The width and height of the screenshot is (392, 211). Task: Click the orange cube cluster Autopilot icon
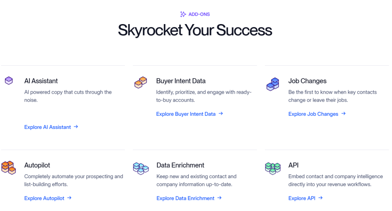[x=8, y=167]
